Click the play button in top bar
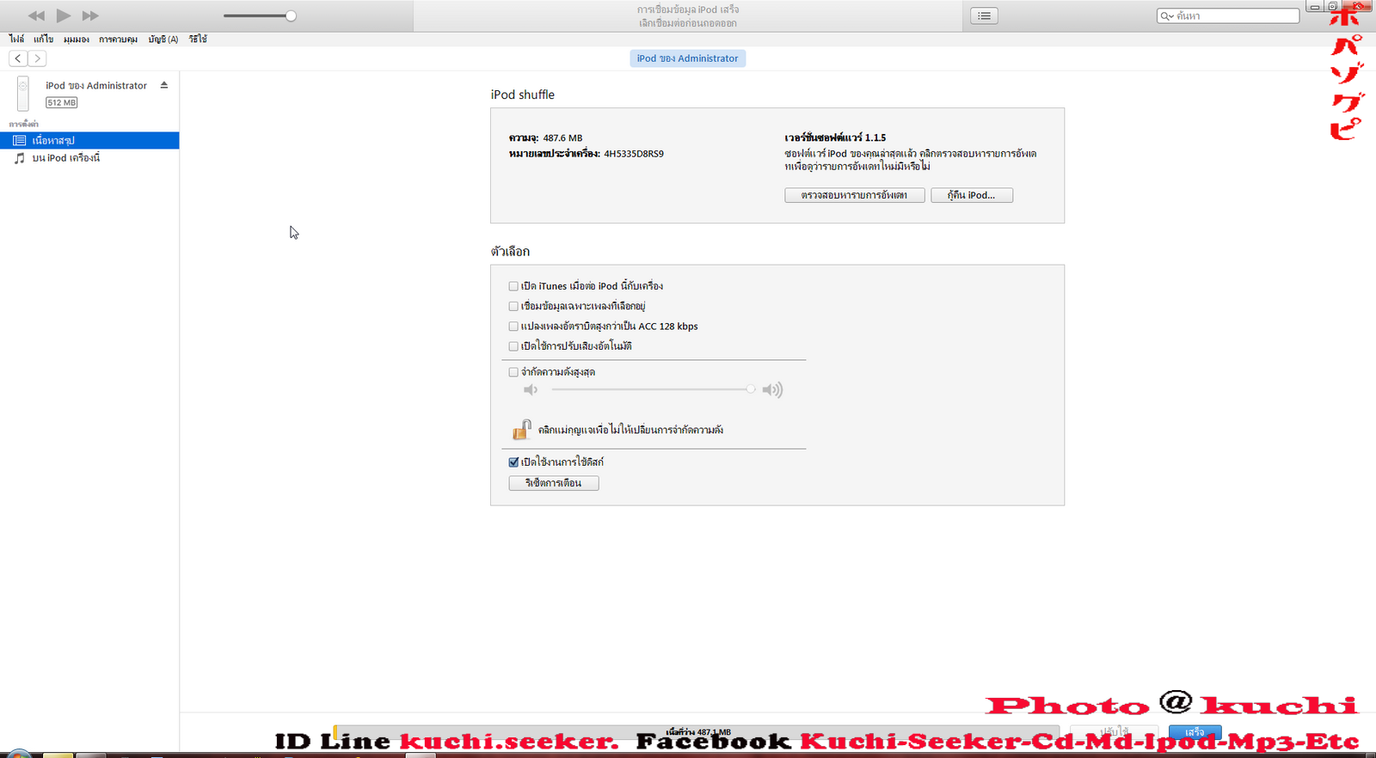Screen dimensions: 1376x758 (63, 15)
